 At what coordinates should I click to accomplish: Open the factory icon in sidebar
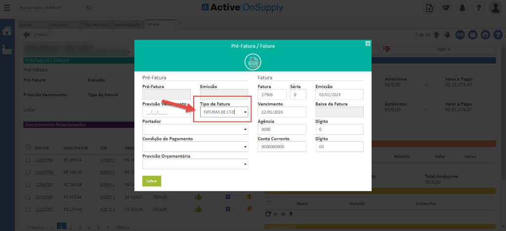(7, 49)
